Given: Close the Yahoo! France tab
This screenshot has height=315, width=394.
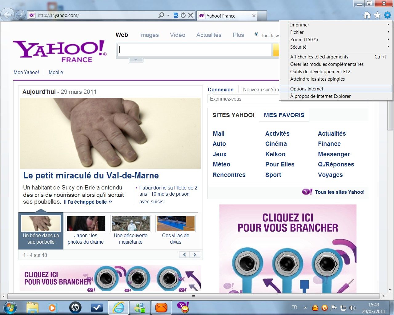Looking at the screenshot, I should [254, 16].
